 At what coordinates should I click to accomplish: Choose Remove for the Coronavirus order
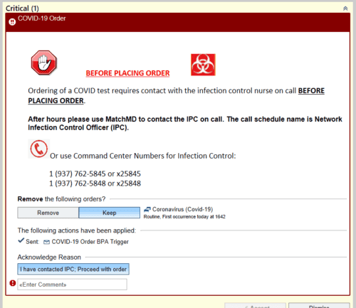(x=48, y=213)
